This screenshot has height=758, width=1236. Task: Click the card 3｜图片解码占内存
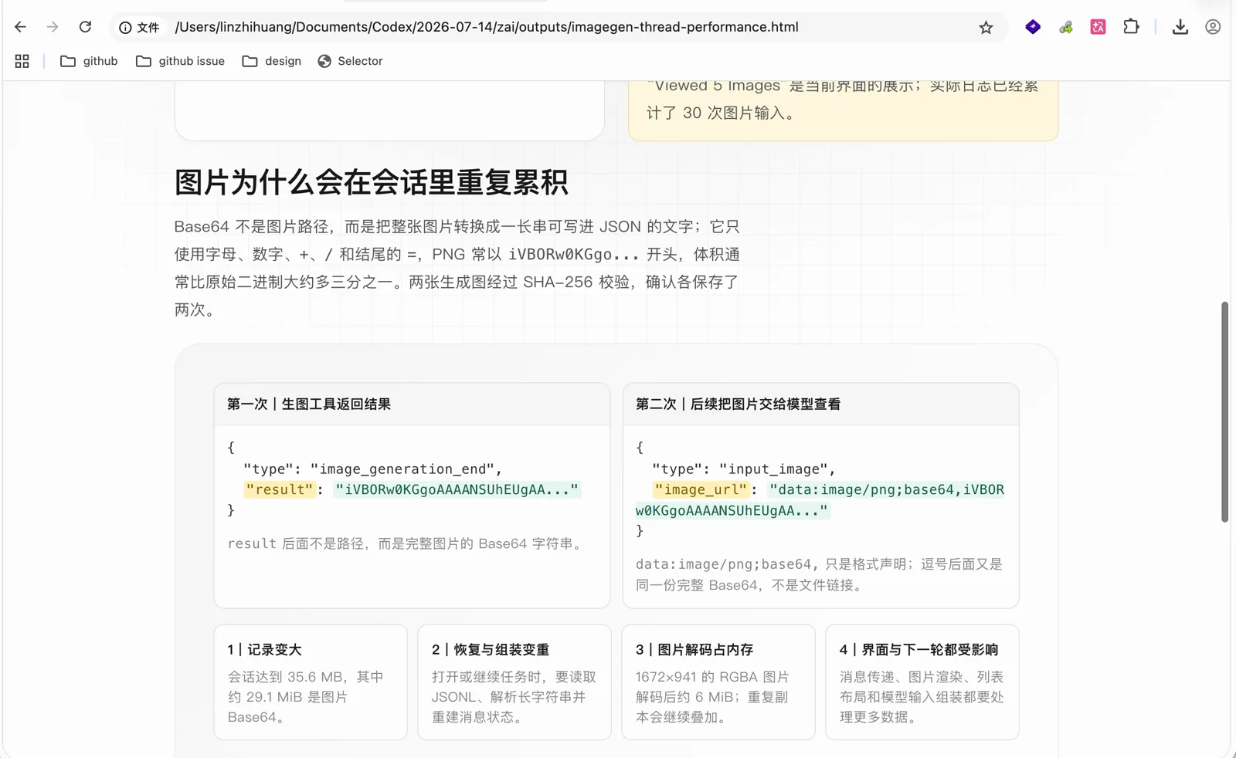click(x=718, y=682)
